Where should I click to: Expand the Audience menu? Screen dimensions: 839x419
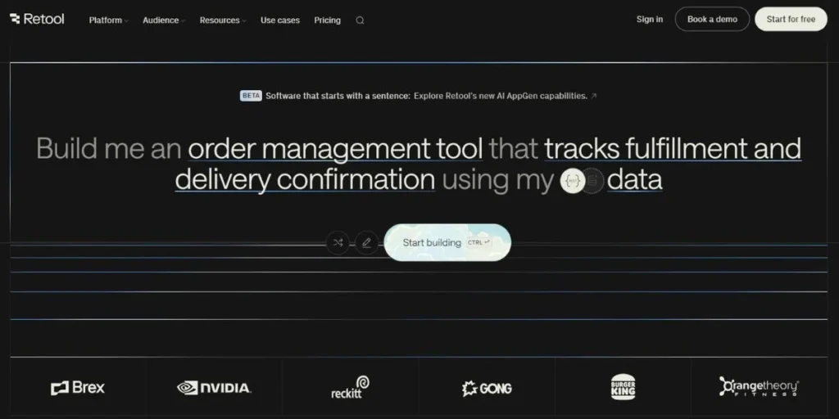point(164,20)
